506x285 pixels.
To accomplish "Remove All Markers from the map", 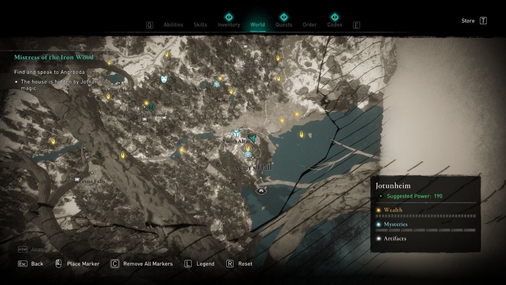I will click(147, 264).
